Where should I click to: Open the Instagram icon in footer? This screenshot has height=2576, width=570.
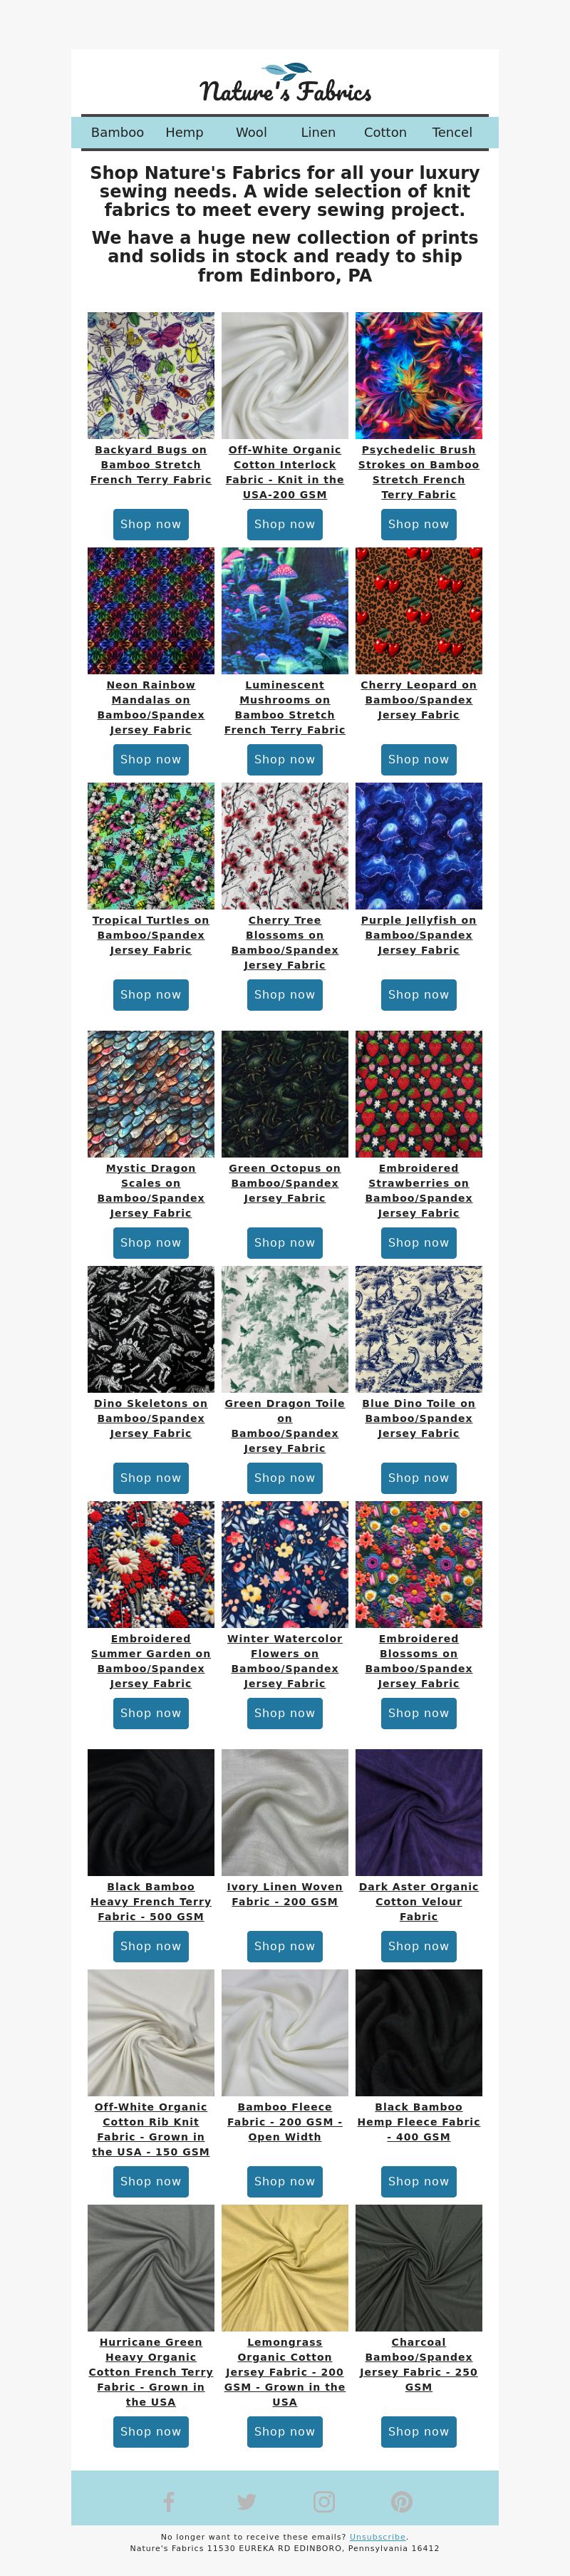[x=324, y=2501]
